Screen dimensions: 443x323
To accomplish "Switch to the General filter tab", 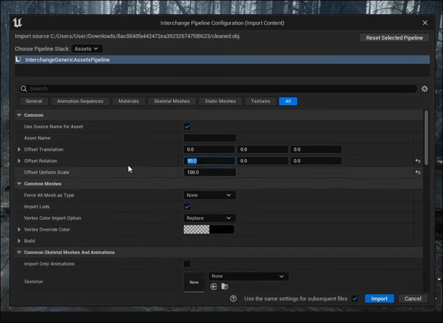I will point(34,101).
